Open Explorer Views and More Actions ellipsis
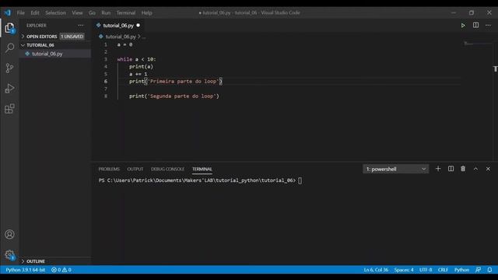The height and width of the screenshot is (280, 498). [x=81, y=26]
